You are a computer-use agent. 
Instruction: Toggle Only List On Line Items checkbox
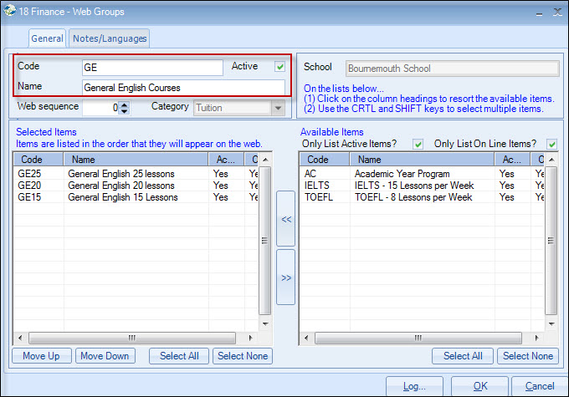coord(551,144)
